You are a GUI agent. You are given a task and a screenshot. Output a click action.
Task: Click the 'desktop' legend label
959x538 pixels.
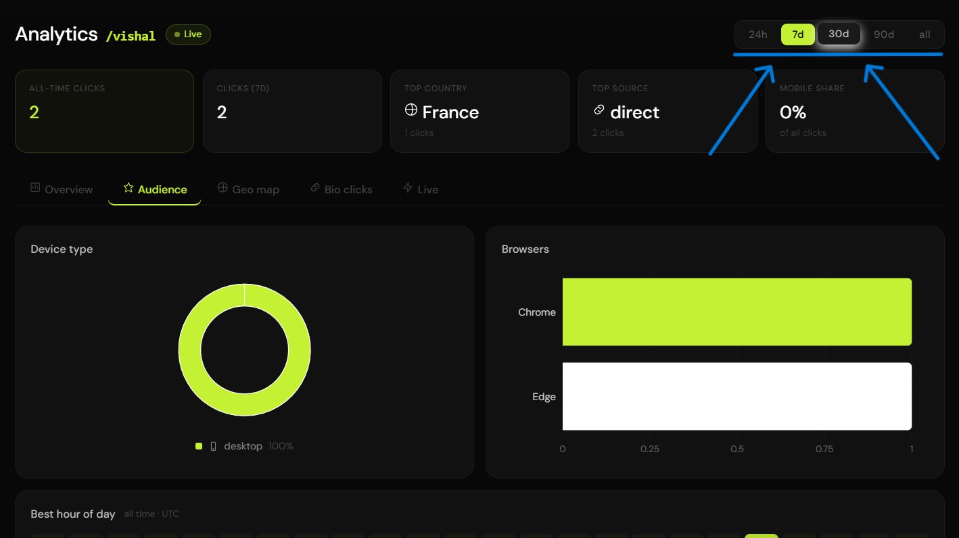tap(243, 446)
